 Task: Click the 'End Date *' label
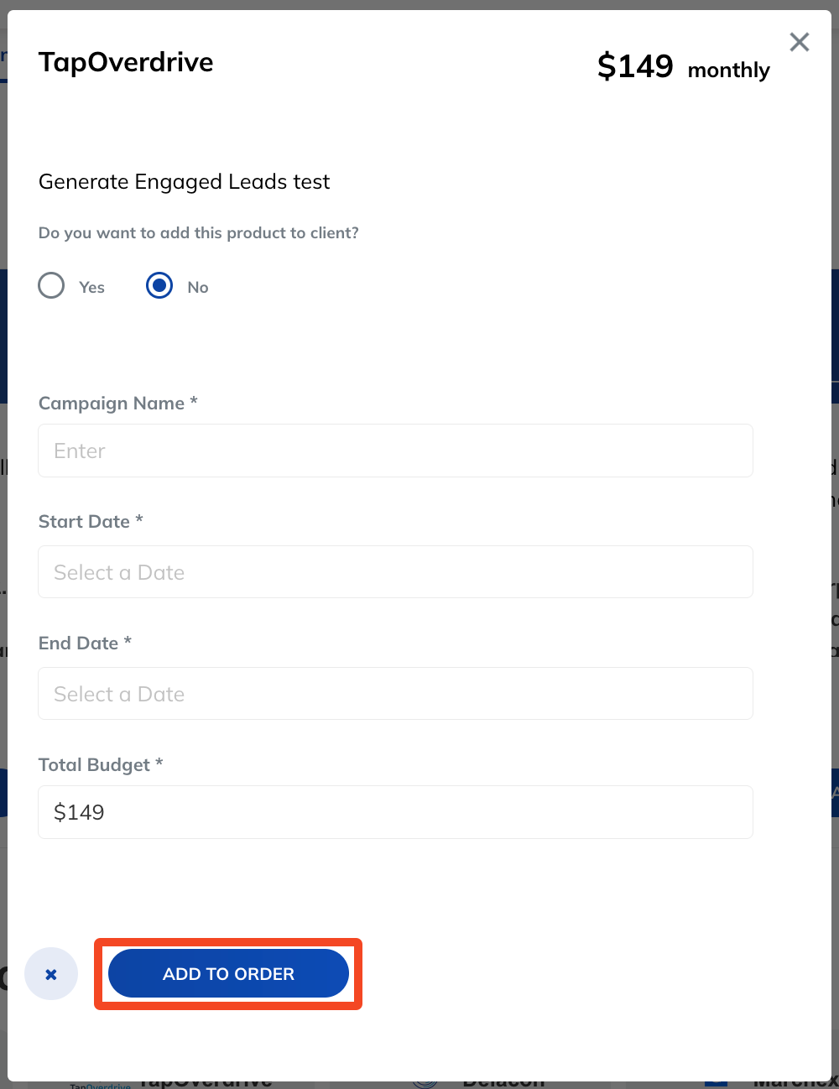pos(85,643)
